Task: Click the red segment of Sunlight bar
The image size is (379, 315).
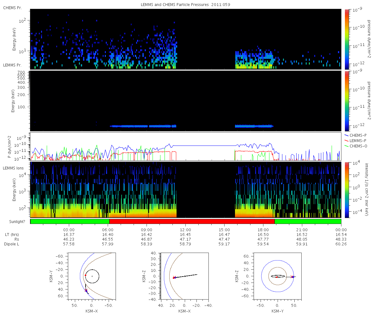Action: 192,221
